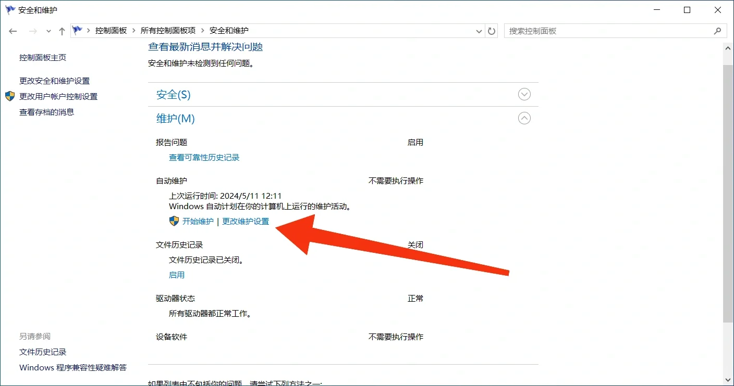Click the 驱动器状态 label
This screenshot has width=734, height=386.
click(175, 299)
